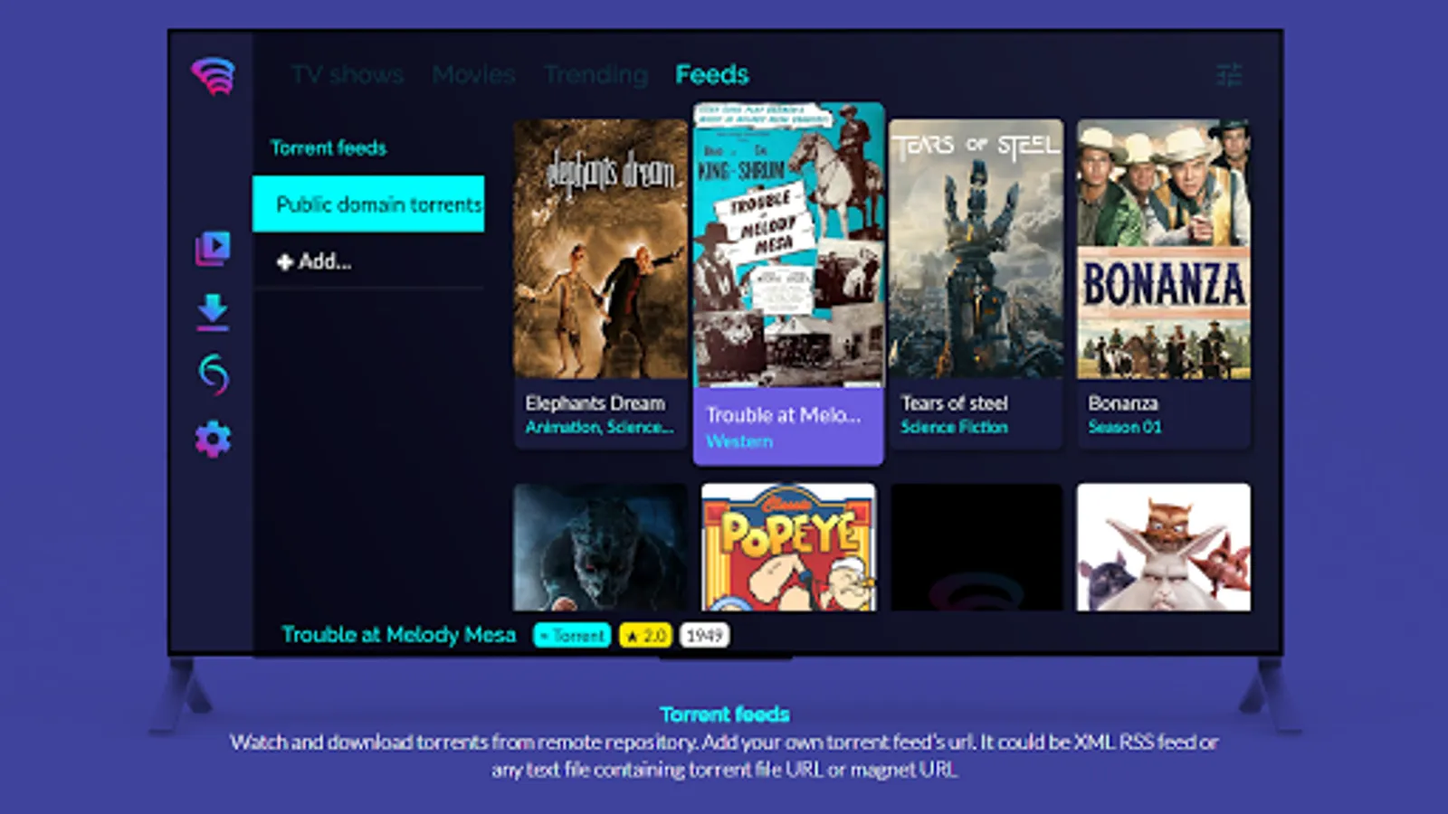
Task: Click the 2.0 star rating badge
Action: pos(646,636)
